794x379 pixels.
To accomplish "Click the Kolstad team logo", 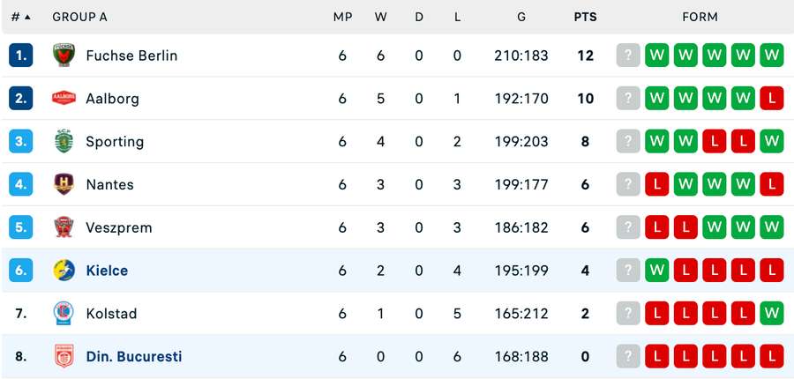I will pos(64,313).
